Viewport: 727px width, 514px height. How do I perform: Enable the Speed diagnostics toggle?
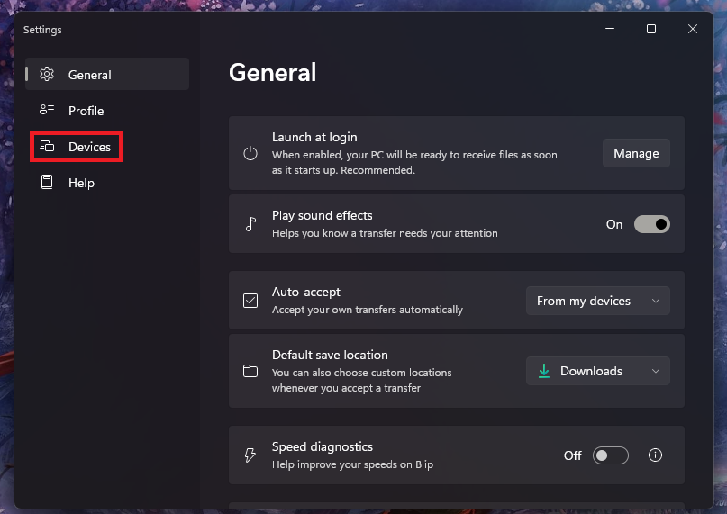point(610,455)
